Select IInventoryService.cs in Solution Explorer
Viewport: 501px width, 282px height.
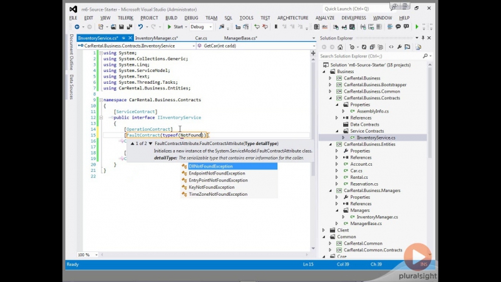376,138
